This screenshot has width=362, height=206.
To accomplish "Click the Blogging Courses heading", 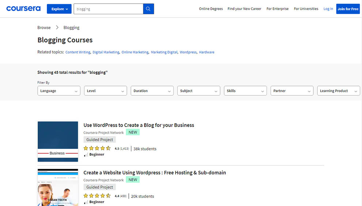I will click(x=65, y=40).
